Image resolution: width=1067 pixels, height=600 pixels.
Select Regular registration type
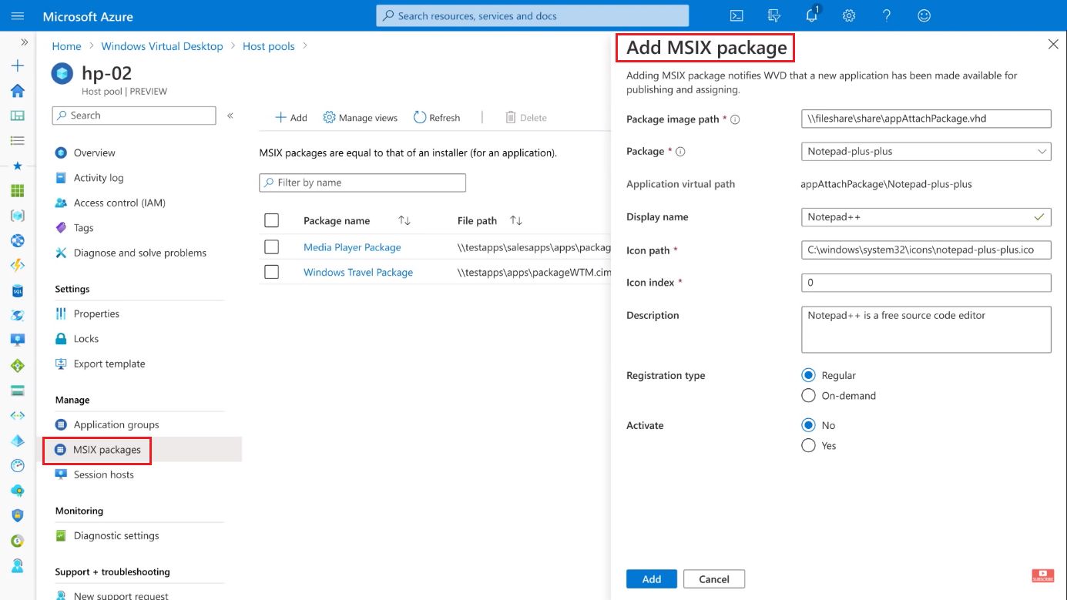(808, 375)
